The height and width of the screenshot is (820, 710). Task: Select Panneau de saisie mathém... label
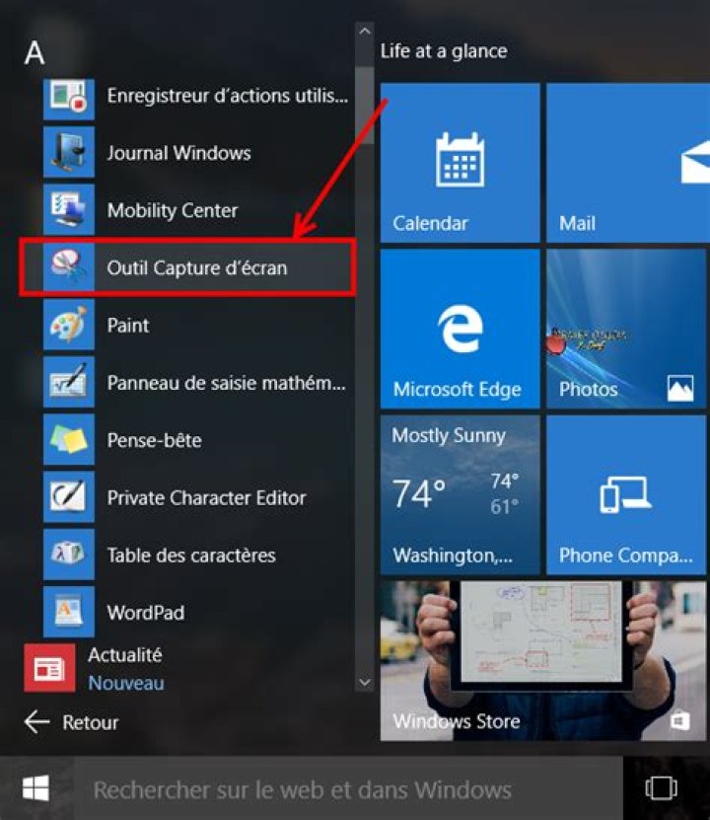(226, 383)
